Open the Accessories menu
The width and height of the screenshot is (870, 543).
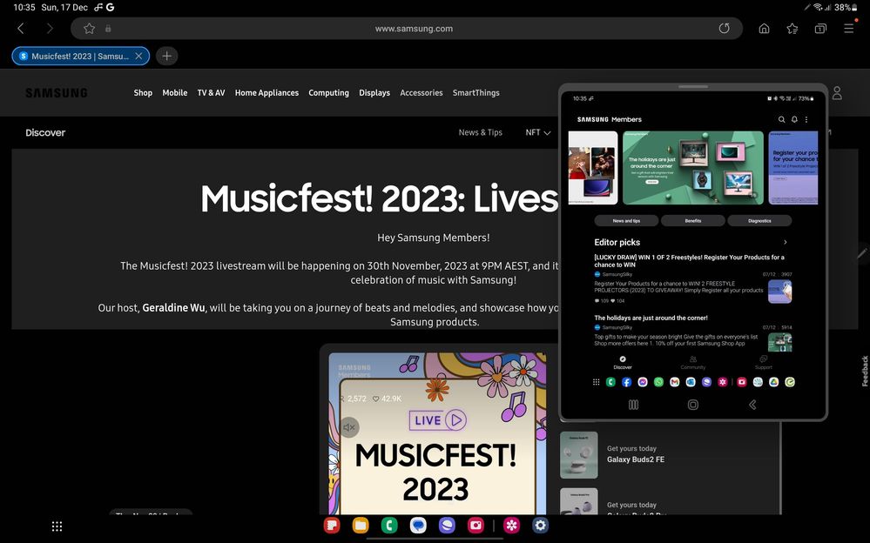point(422,93)
